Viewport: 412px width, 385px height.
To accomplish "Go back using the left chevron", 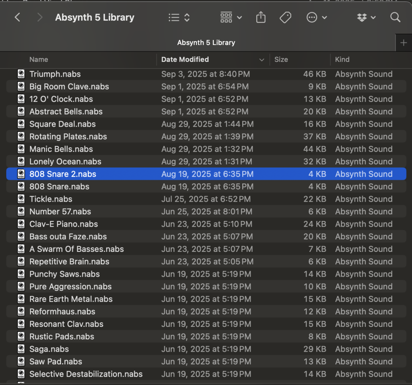I will pyautogui.click(x=17, y=18).
